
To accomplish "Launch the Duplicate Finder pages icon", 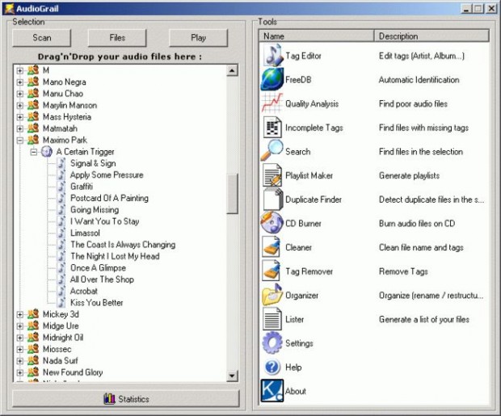I will pos(273,200).
